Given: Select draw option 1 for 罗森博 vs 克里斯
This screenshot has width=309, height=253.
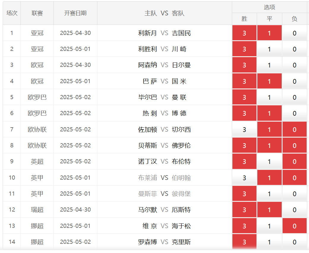Looking at the screenshot, I should tap(270, 242).
